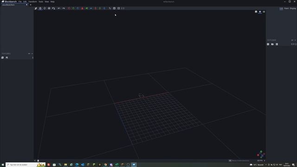Switch to Paint mode tab
The height and width of the screenshot is (167, 297).
point(286,8)
